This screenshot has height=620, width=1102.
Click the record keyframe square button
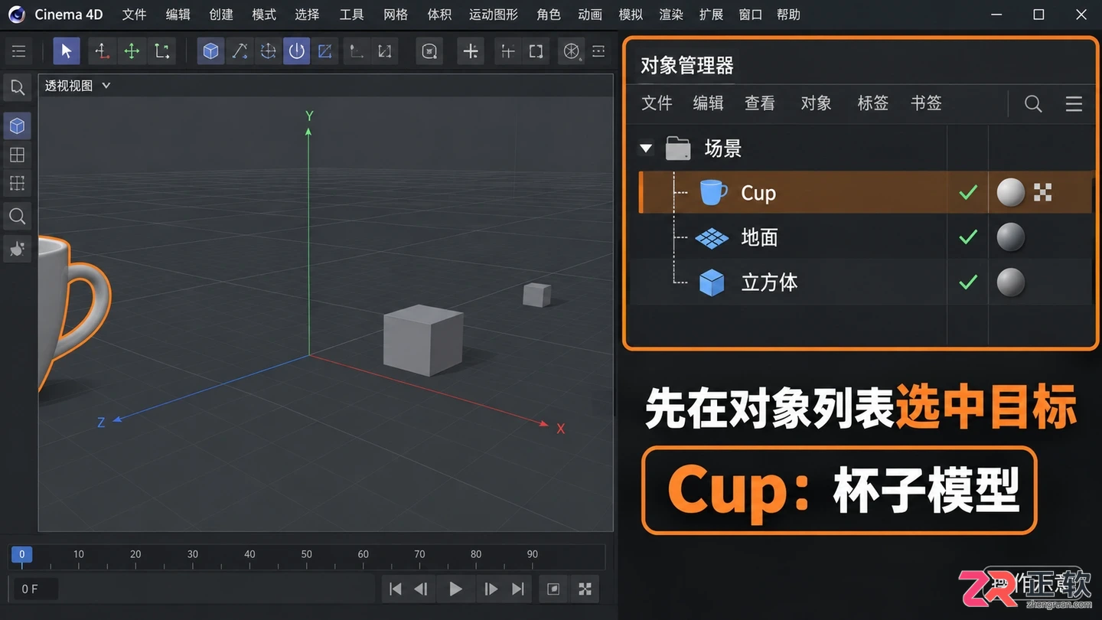[x=553, y=589]
